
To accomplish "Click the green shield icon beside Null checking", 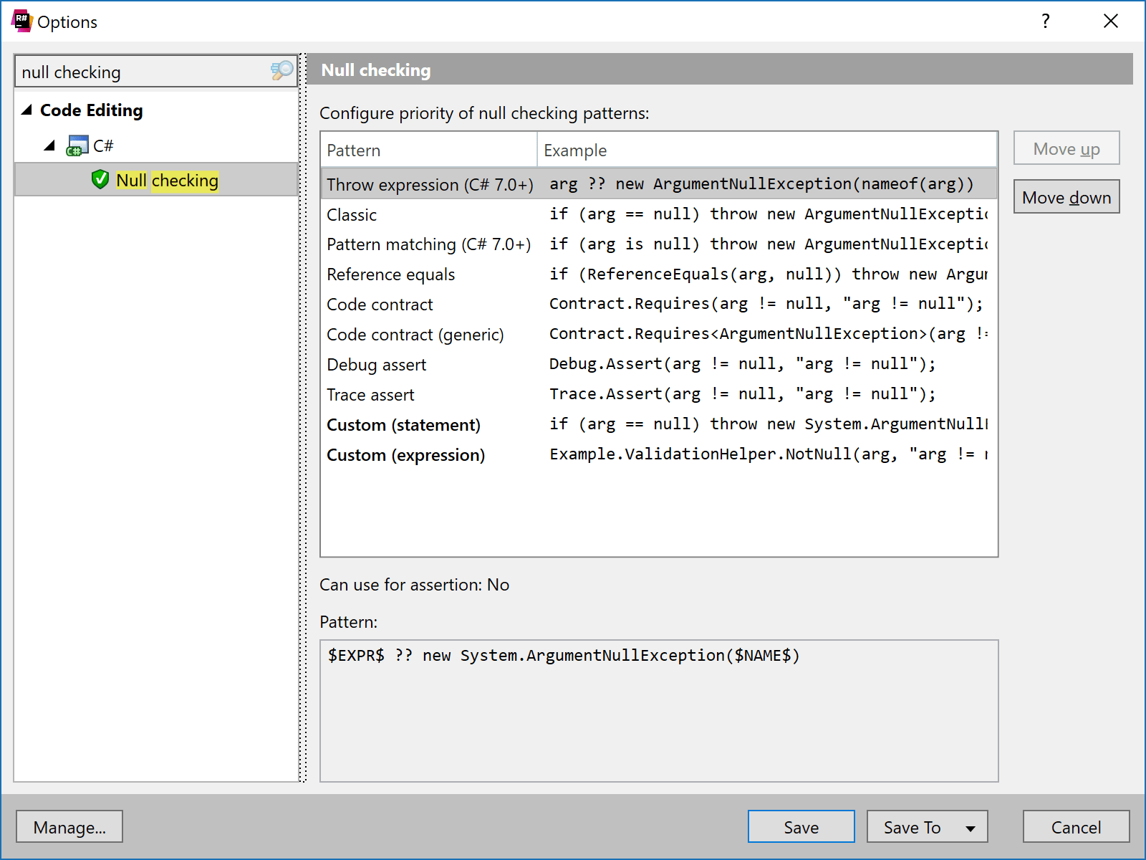I will coord(99,180).
